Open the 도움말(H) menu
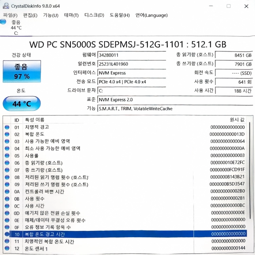This screenshot has height=255, width=255. 120,15
